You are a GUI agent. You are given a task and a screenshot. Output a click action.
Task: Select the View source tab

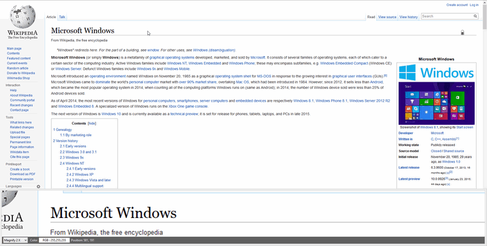(387, 17)
